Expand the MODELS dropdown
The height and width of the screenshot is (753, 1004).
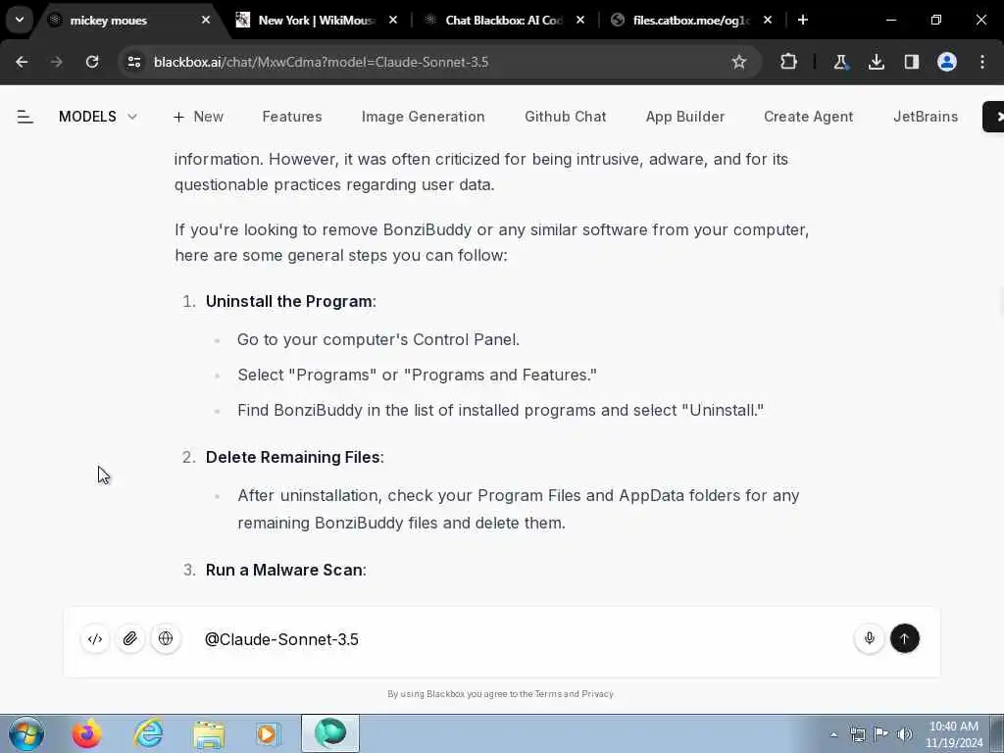[x=97, y=117]
